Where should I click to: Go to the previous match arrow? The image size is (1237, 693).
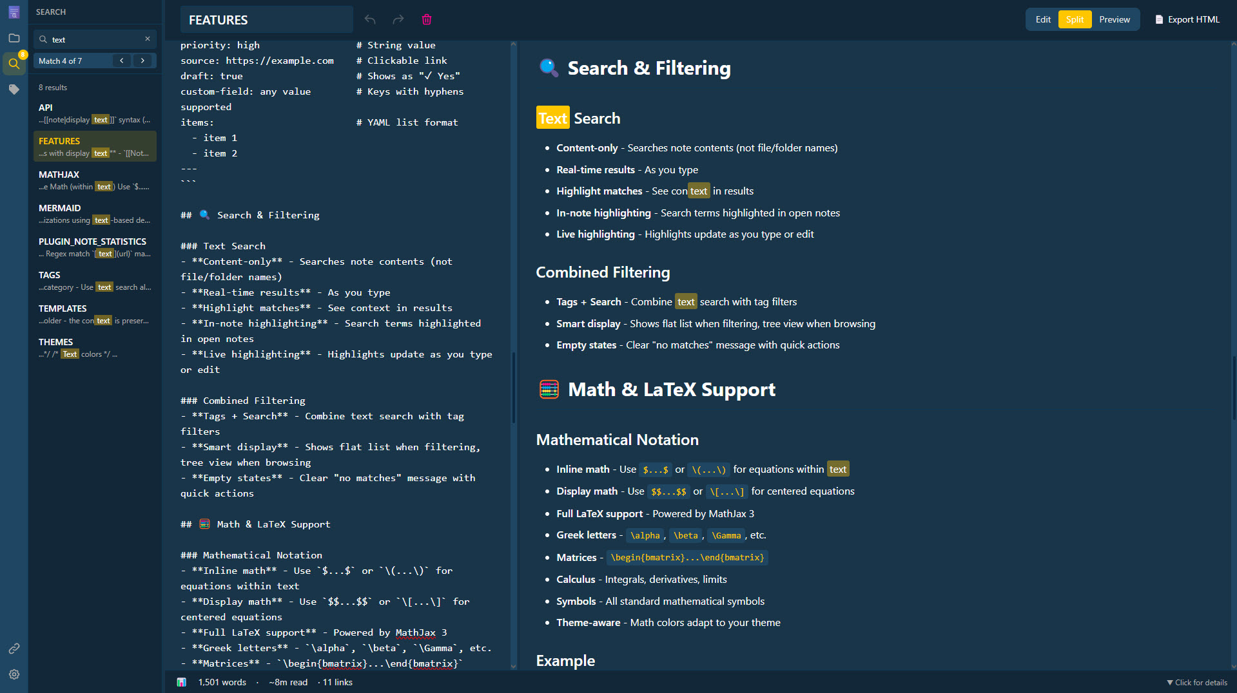pos(122,61)
